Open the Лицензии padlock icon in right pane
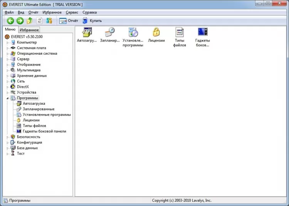Viewport: 289px width, 206px height. [x=156, y=35]
